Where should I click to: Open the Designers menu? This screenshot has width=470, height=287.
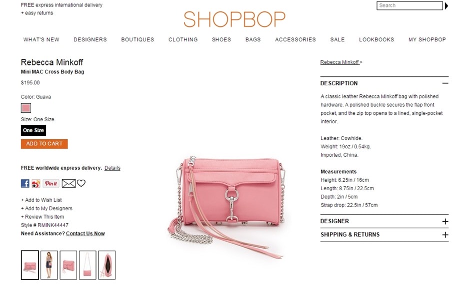coord(90,39)
